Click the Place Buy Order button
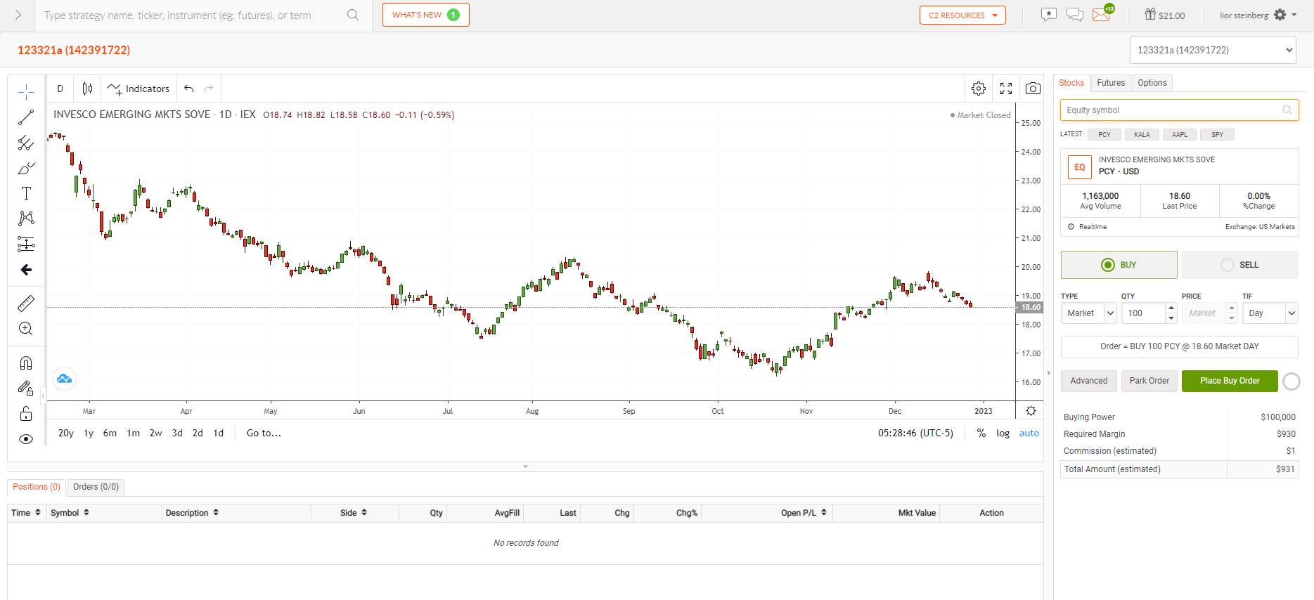This screenshot has height=600, width=1314. tap(1229, 381)
